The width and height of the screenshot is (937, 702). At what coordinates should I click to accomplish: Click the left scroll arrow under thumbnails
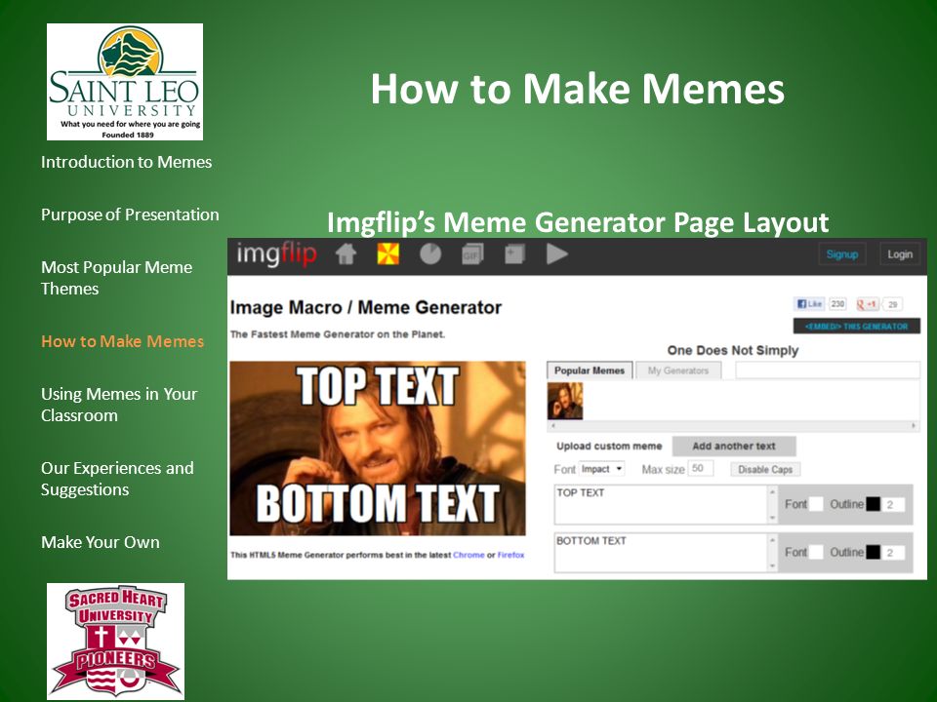coord(552,426)
